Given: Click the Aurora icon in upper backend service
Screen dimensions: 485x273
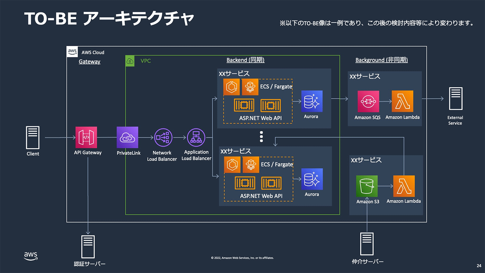Looking at the screenshot, I should 312,101.
